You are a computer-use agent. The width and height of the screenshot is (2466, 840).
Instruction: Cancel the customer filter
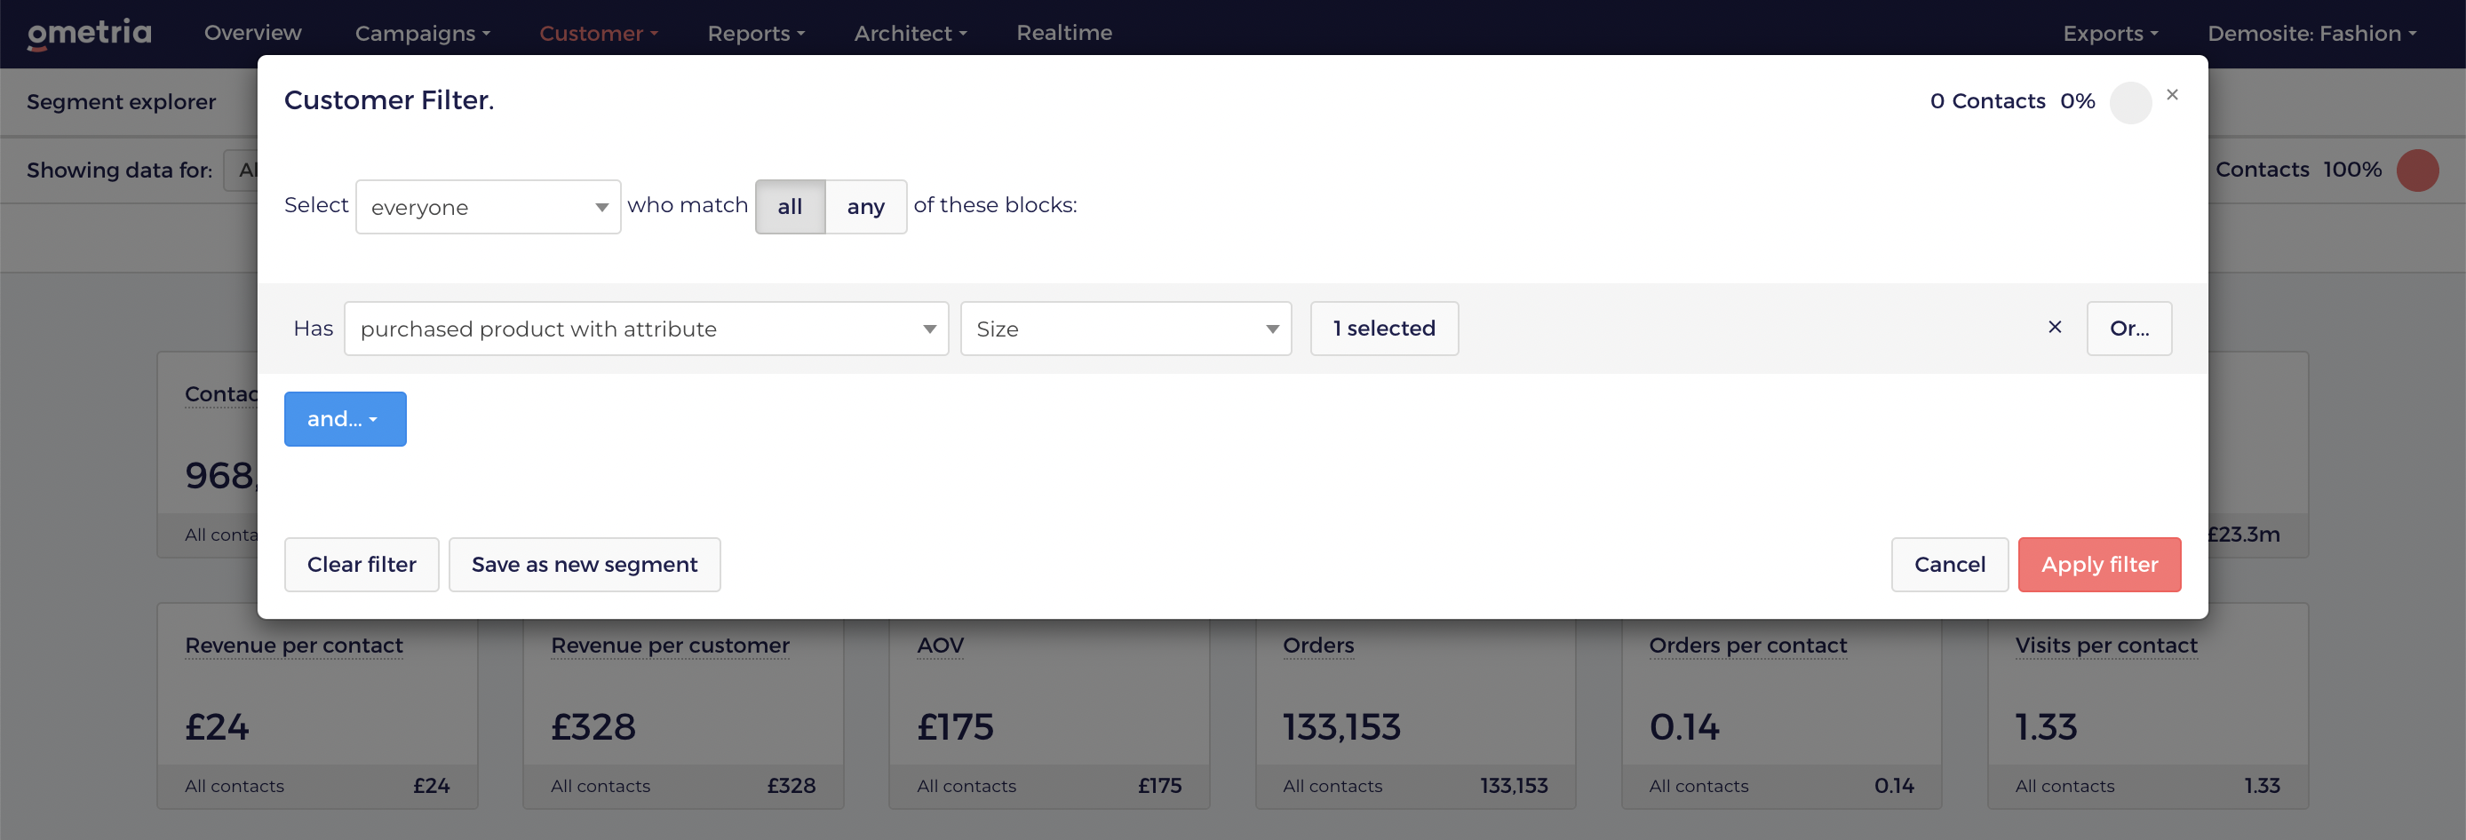coord(1949,565)
